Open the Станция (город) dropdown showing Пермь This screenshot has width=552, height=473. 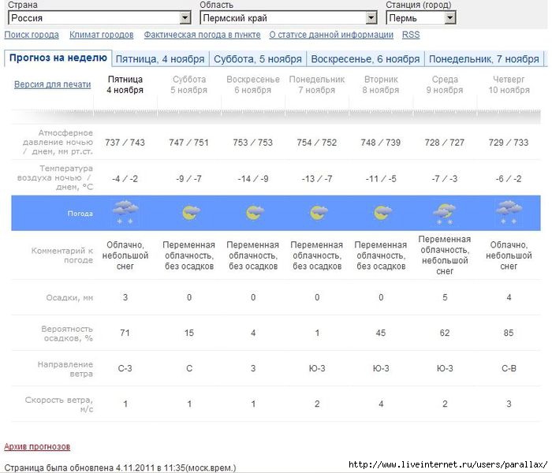[x=420, y=17]
